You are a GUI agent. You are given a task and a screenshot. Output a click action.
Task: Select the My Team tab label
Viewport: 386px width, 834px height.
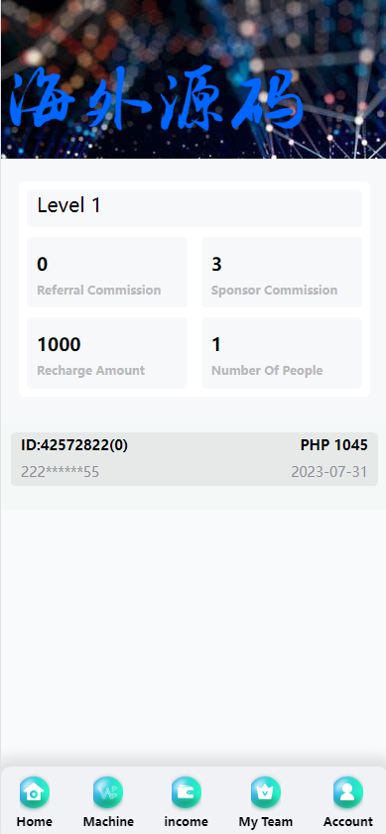(x=266, y=822)
